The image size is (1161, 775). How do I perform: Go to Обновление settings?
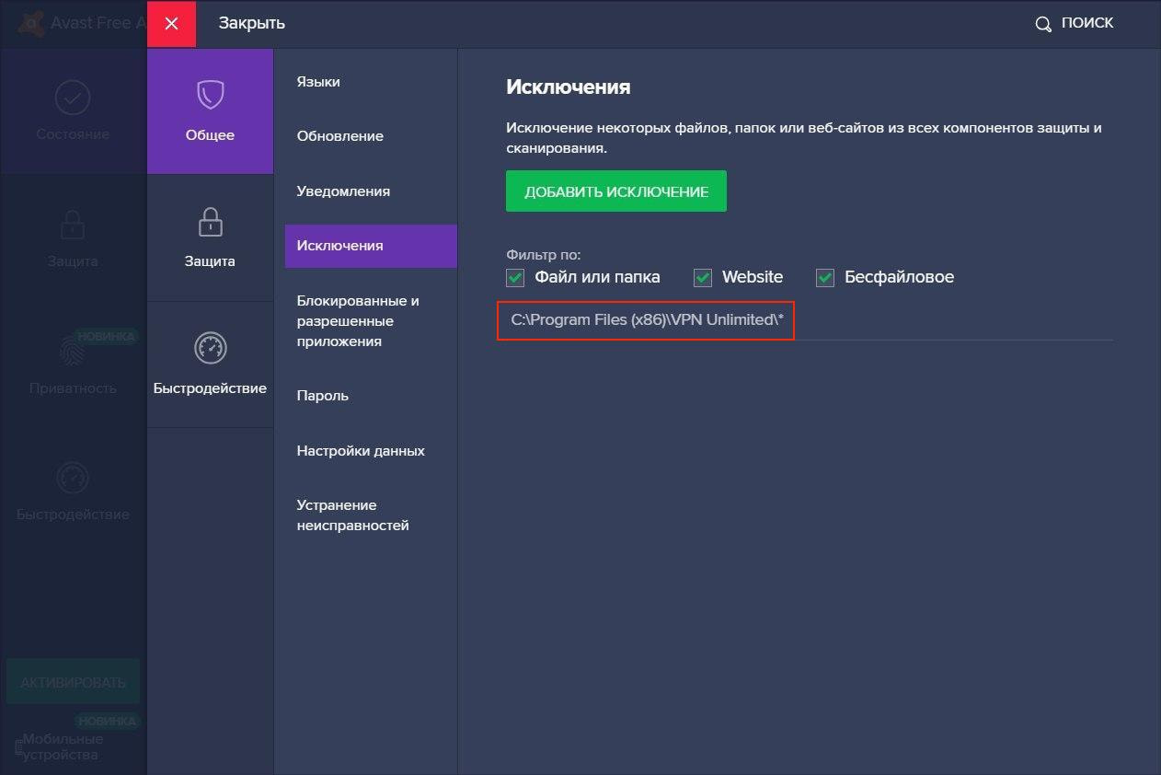(x=339, y=136)
